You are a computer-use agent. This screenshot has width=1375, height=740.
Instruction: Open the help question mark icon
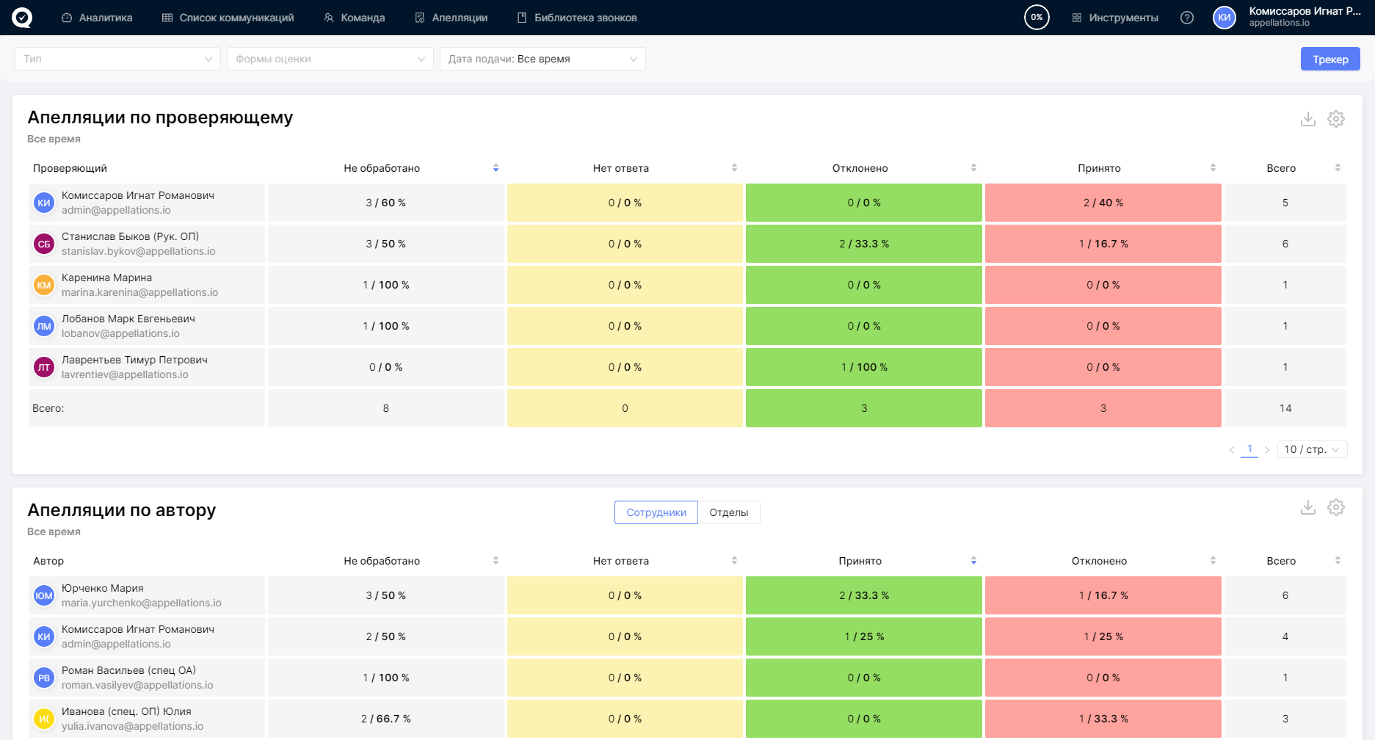click(1186, 18)
